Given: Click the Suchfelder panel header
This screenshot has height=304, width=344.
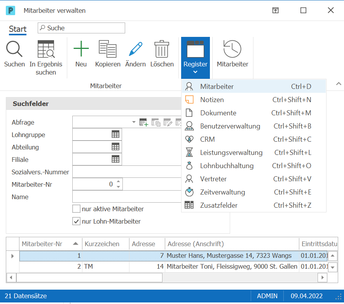Looking at the screenshot, I should pos(94,104).
